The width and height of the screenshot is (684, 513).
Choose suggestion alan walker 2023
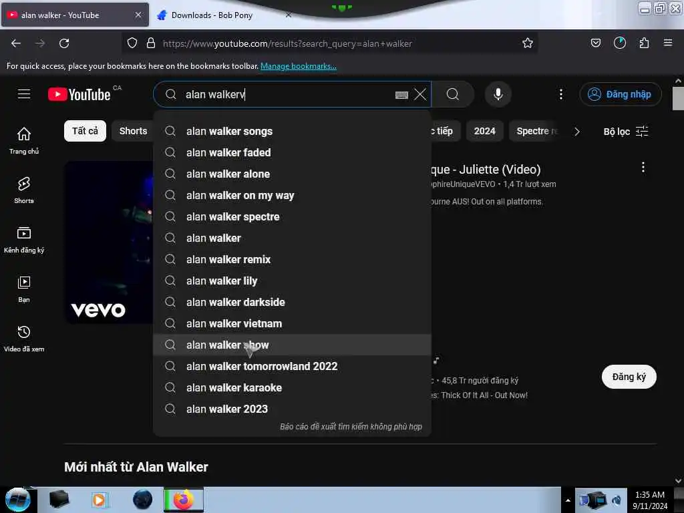coord(293,409)
